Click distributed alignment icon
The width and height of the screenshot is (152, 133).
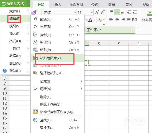[135, 20]
